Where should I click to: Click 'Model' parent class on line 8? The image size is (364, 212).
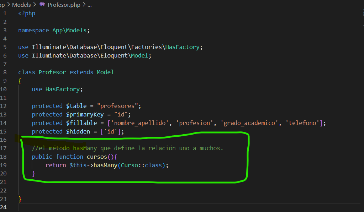click(105, 72)
